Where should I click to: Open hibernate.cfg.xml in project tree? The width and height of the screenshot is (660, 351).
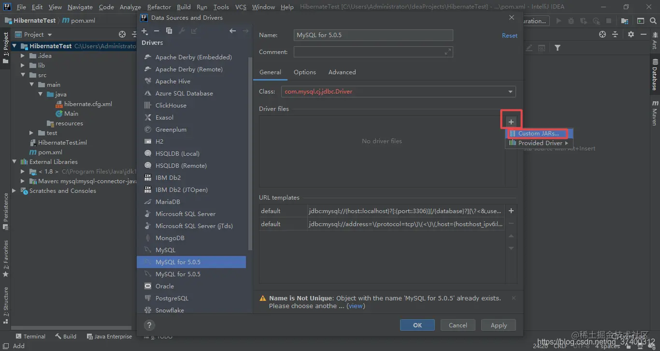click(x=88, y=104)
